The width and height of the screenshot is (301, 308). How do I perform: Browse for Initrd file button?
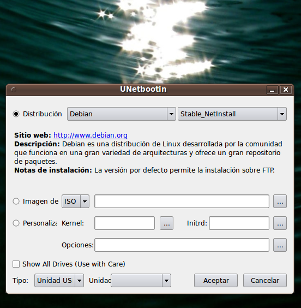[280, 223]
